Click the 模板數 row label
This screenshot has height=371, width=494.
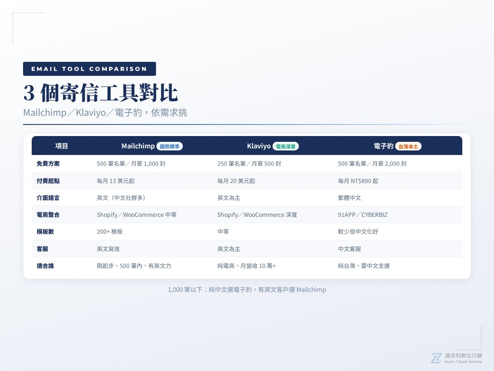tap(45, 232)
